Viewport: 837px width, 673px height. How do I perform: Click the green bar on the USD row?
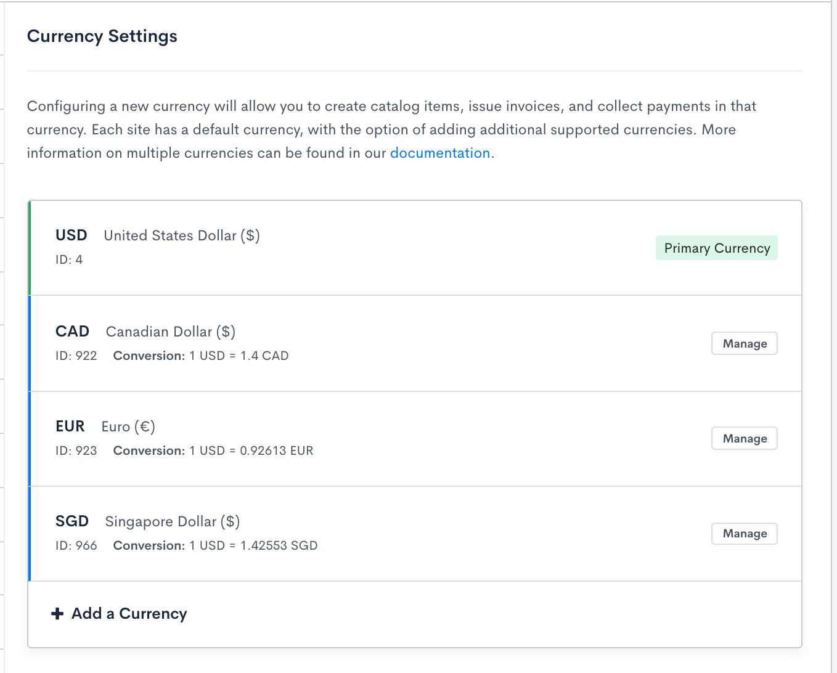(x=29, y=248)
